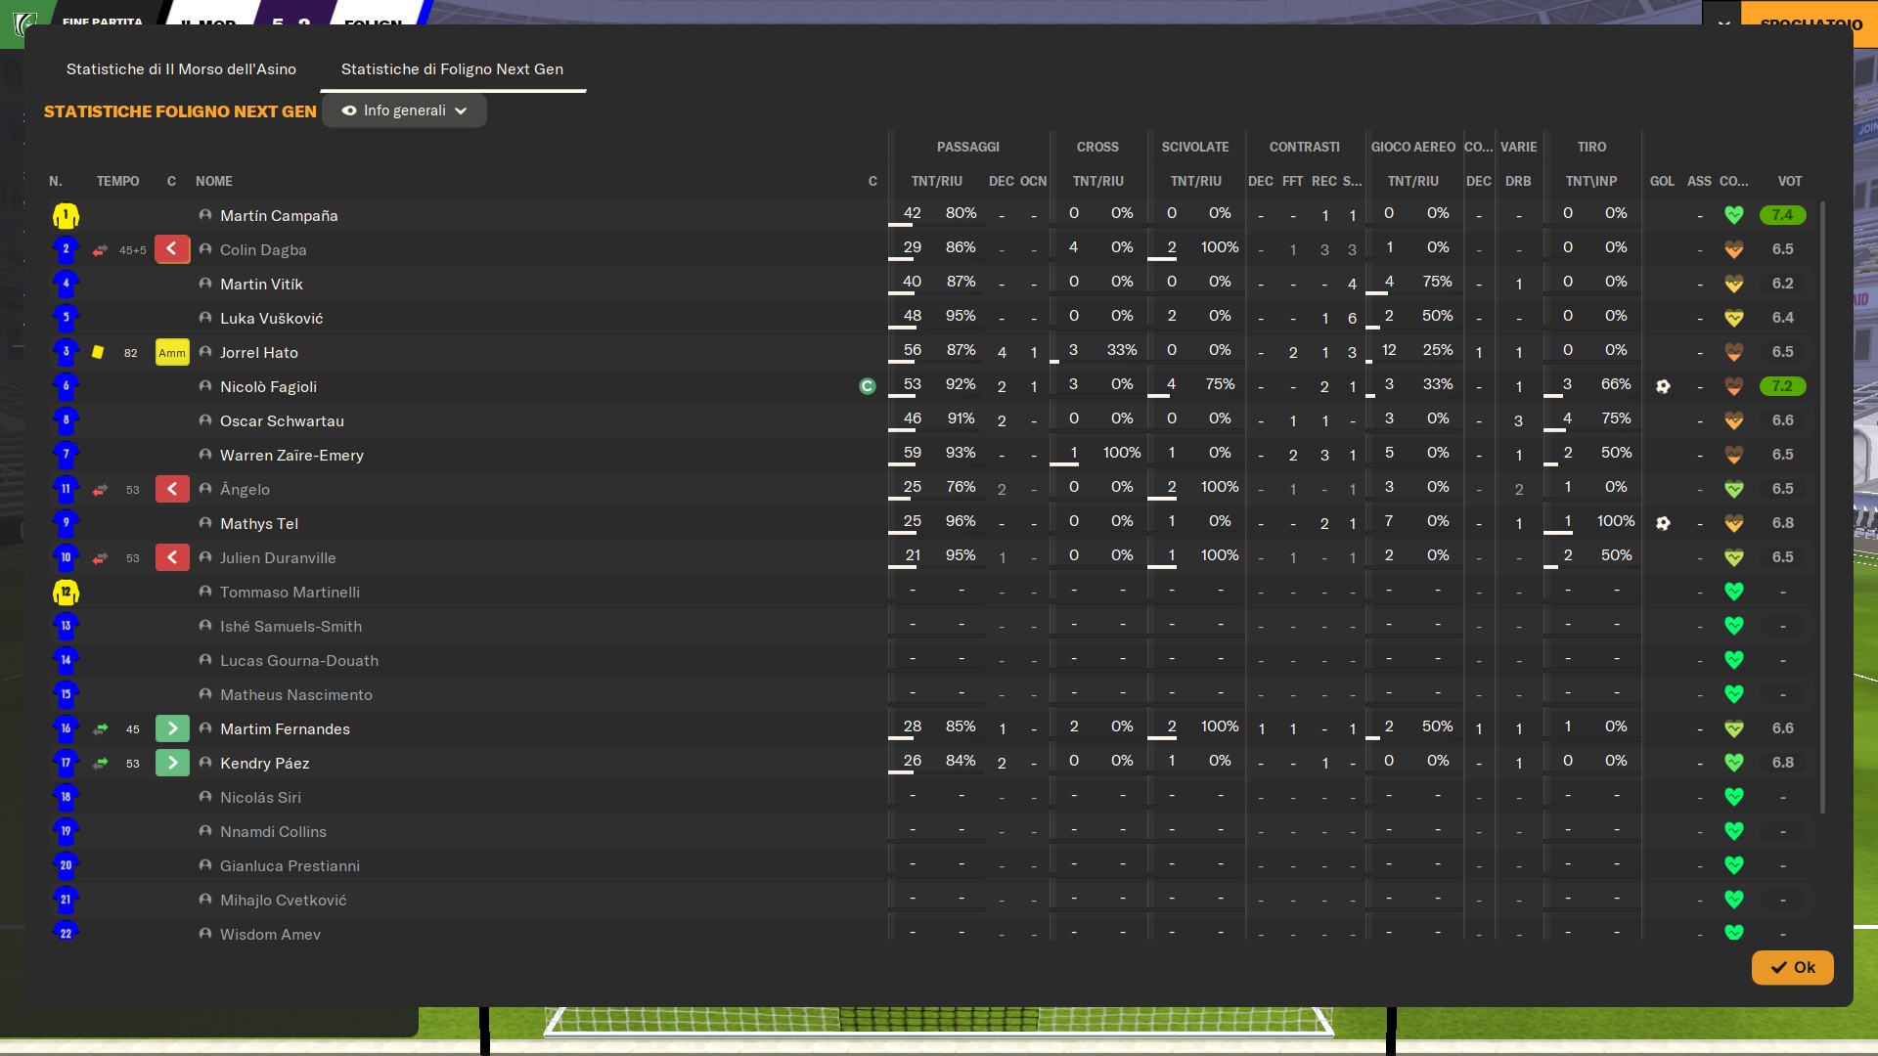Expand the collapsed CO... column group header
This screenshot has height=1056, width=1878.
(1478, 147)
